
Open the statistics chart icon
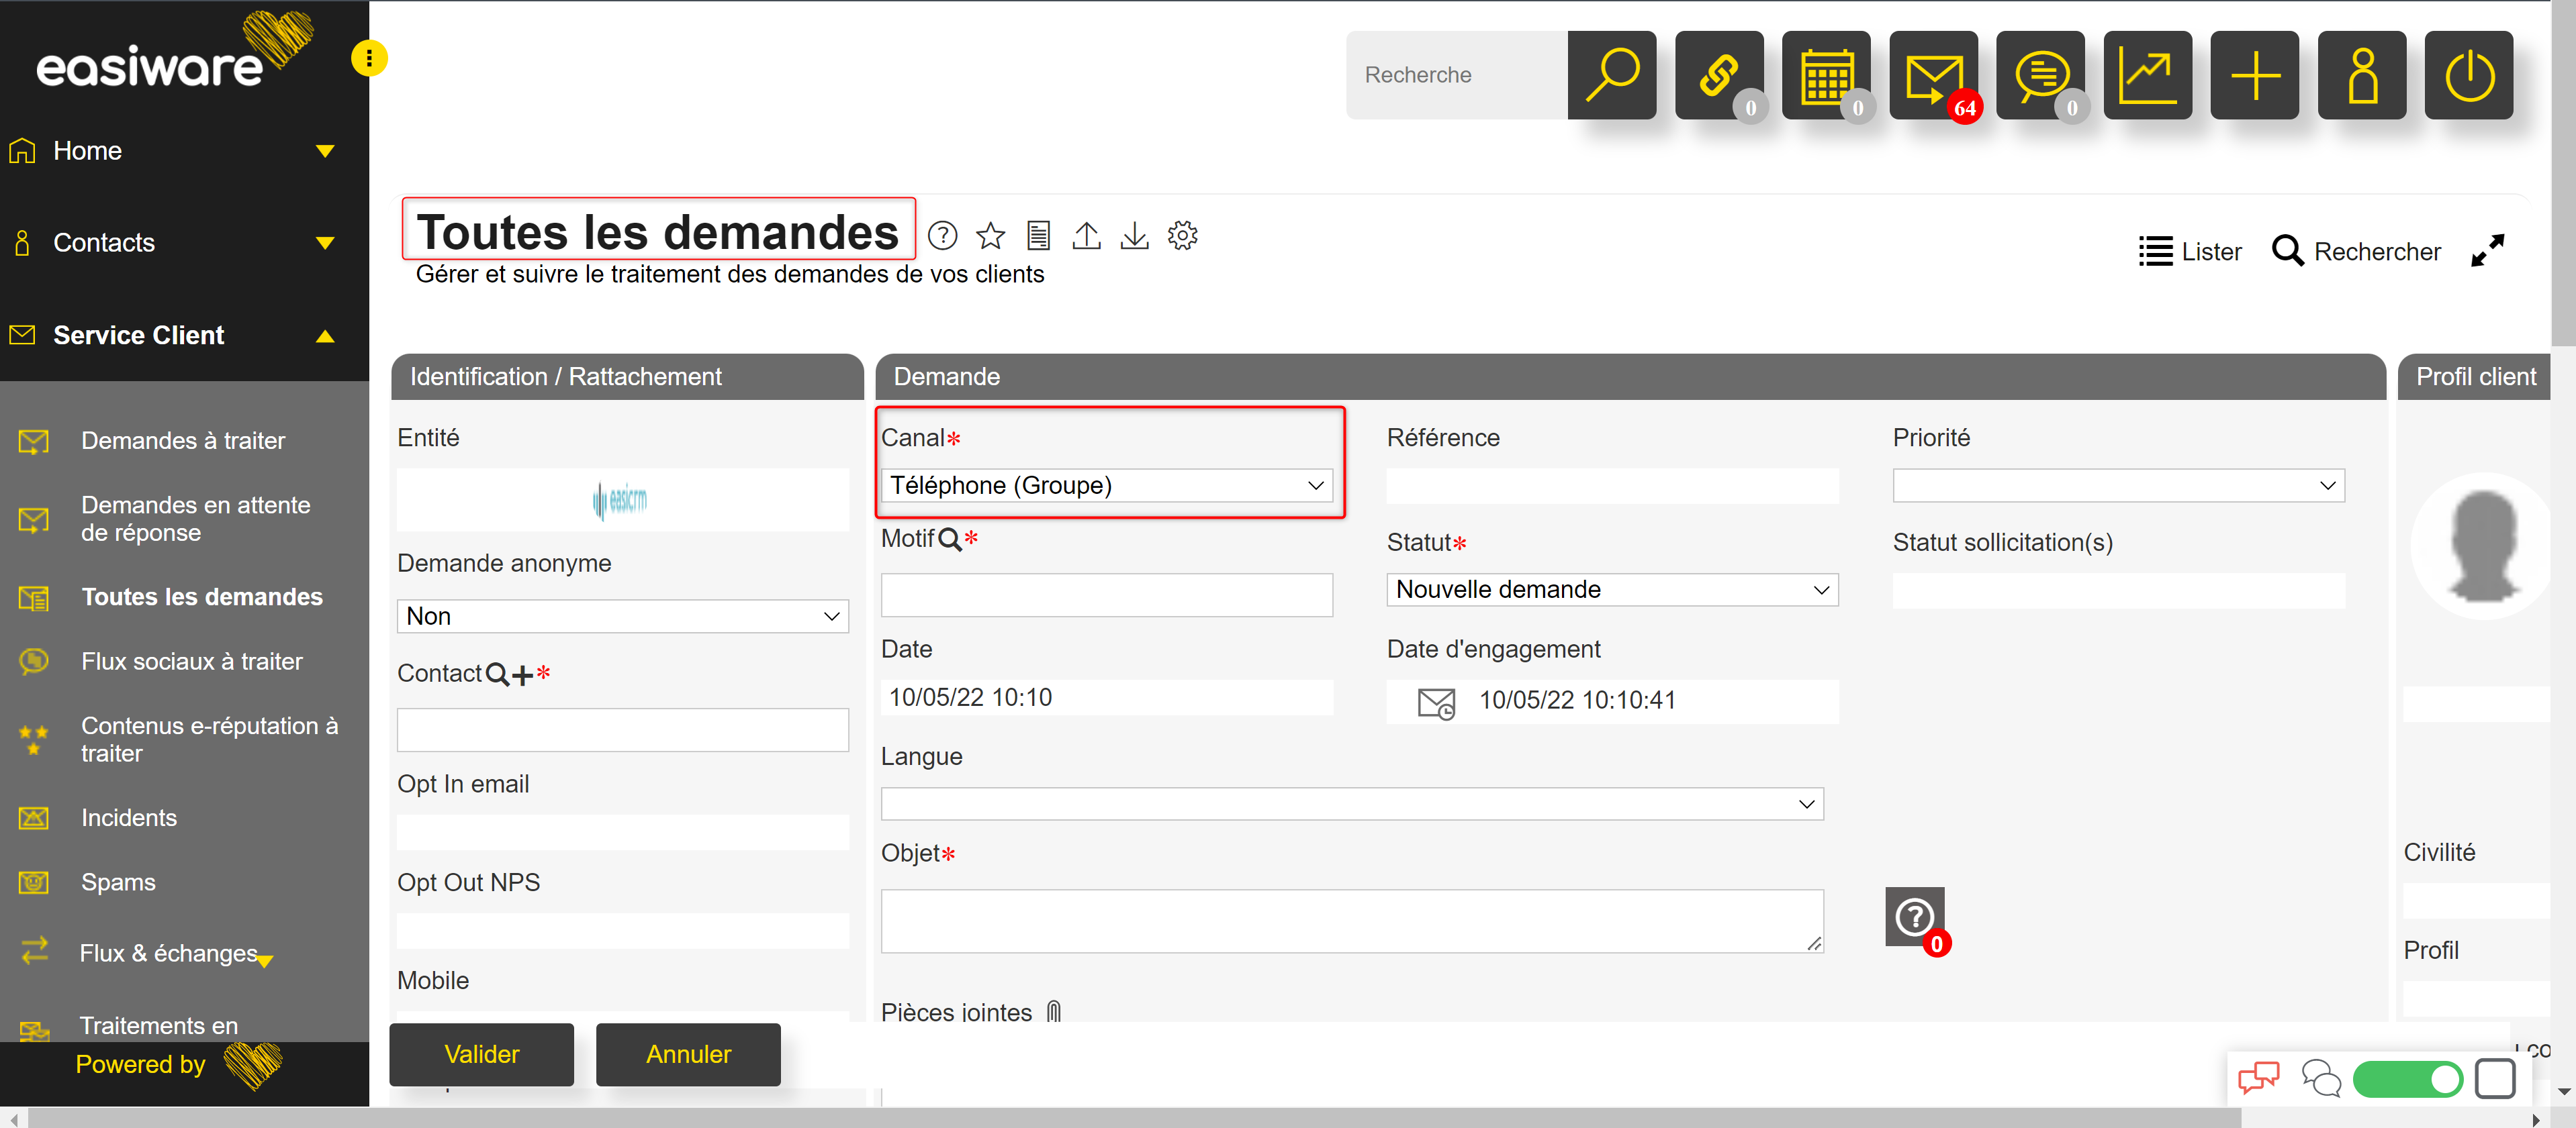2147,75
